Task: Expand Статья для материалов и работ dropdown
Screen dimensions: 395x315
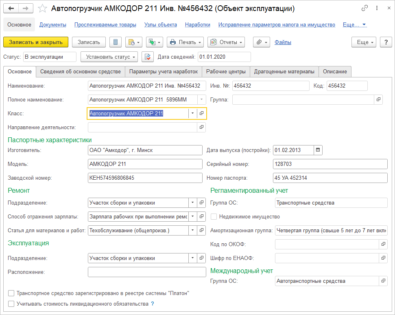Action: (192, 230)
